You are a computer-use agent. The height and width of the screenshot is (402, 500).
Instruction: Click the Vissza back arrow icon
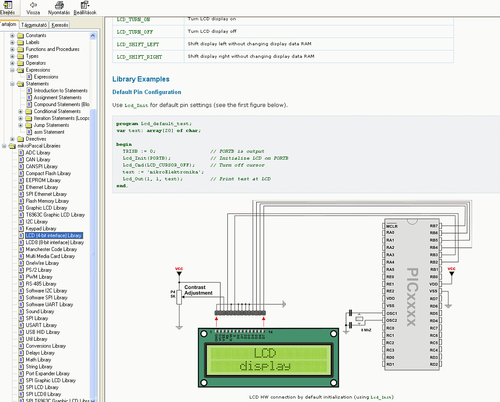pos(33,5)
